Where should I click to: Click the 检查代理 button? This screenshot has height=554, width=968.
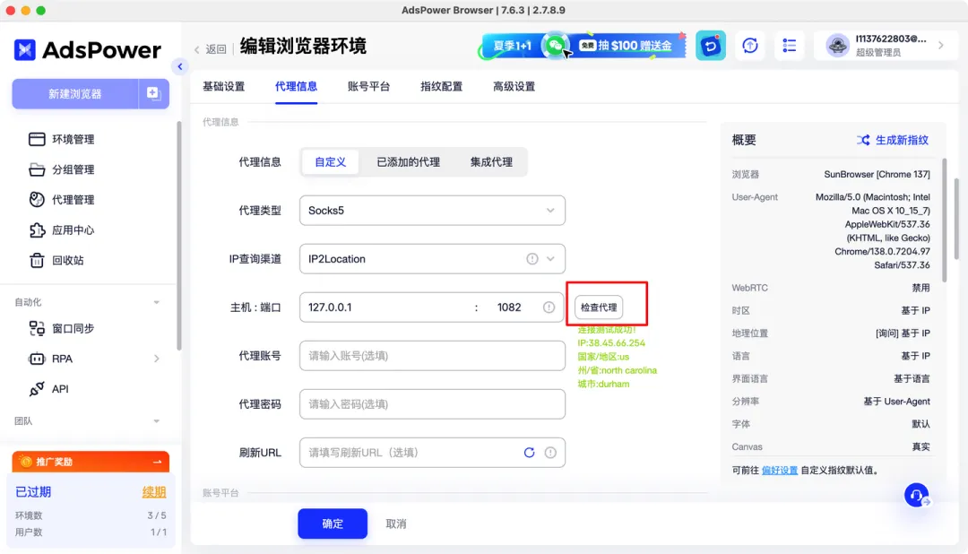point(599,307)
